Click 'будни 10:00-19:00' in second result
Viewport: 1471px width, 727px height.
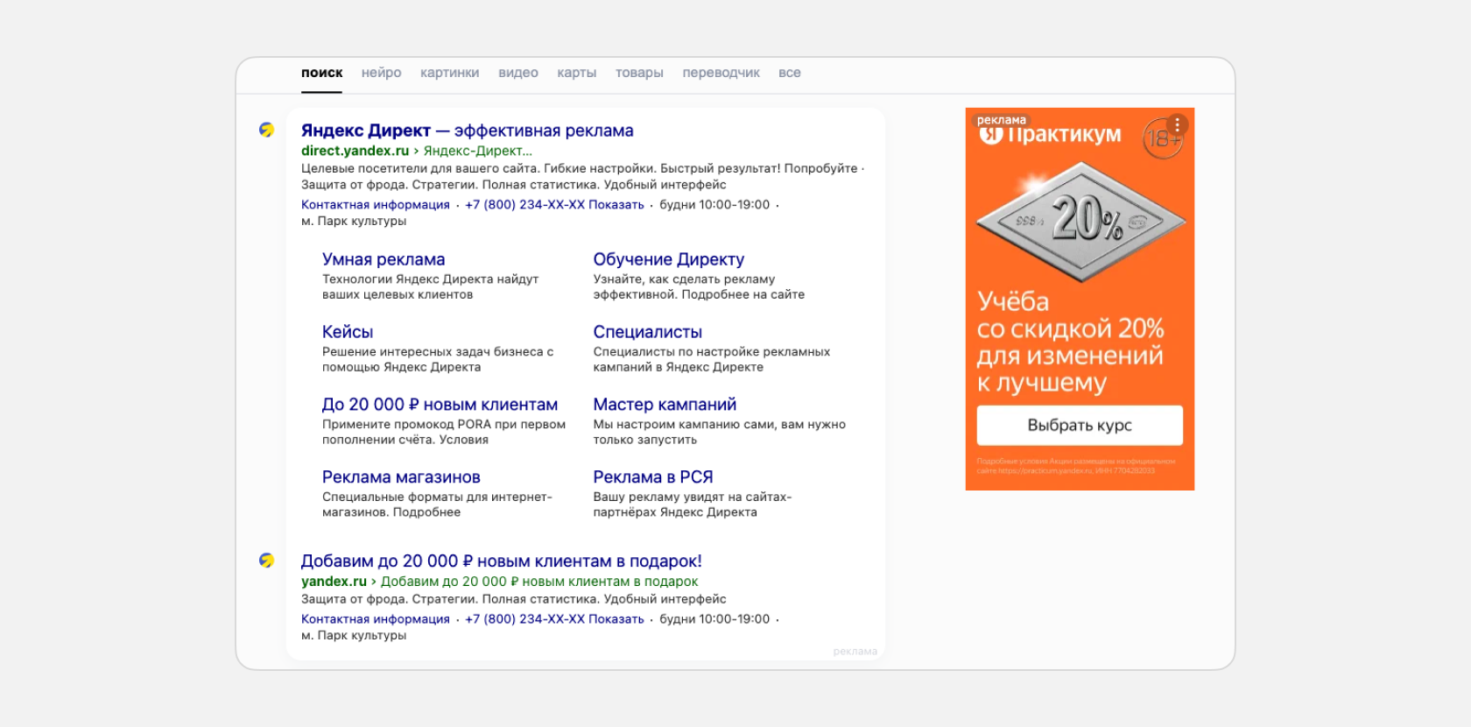(x=714, y=619)
